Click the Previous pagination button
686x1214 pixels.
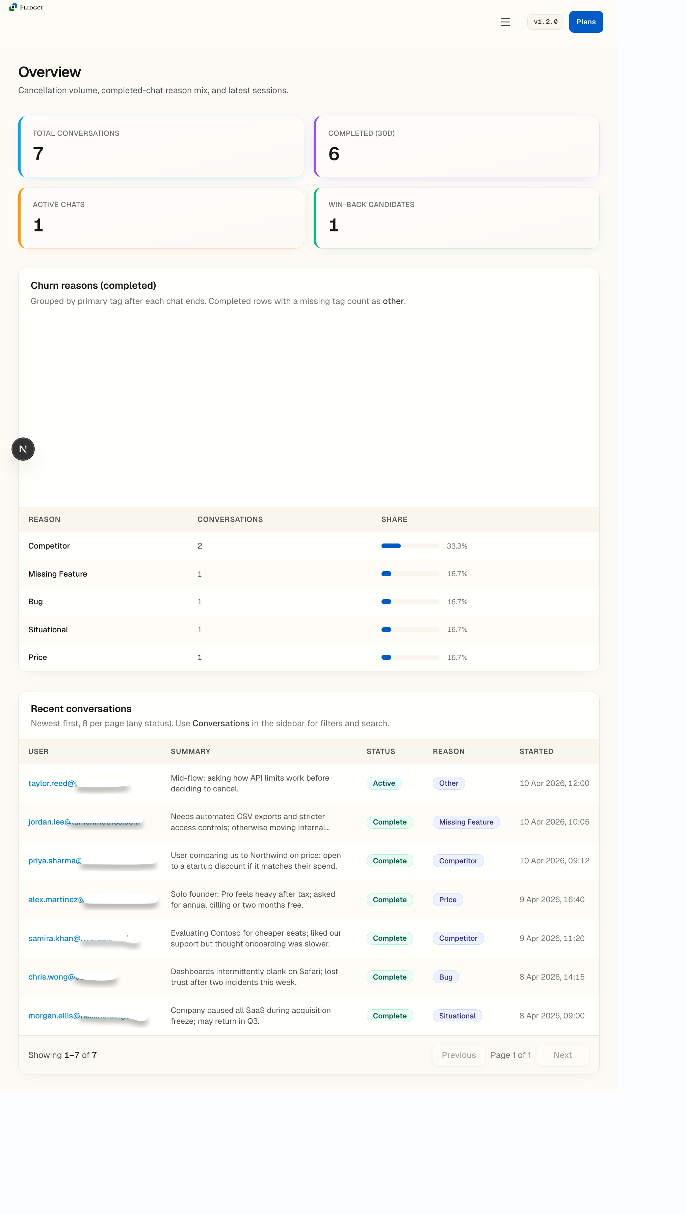[x=458, y=1055]
